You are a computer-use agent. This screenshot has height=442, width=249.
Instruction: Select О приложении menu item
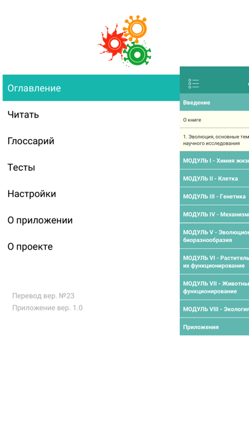[x=91, y=220]
